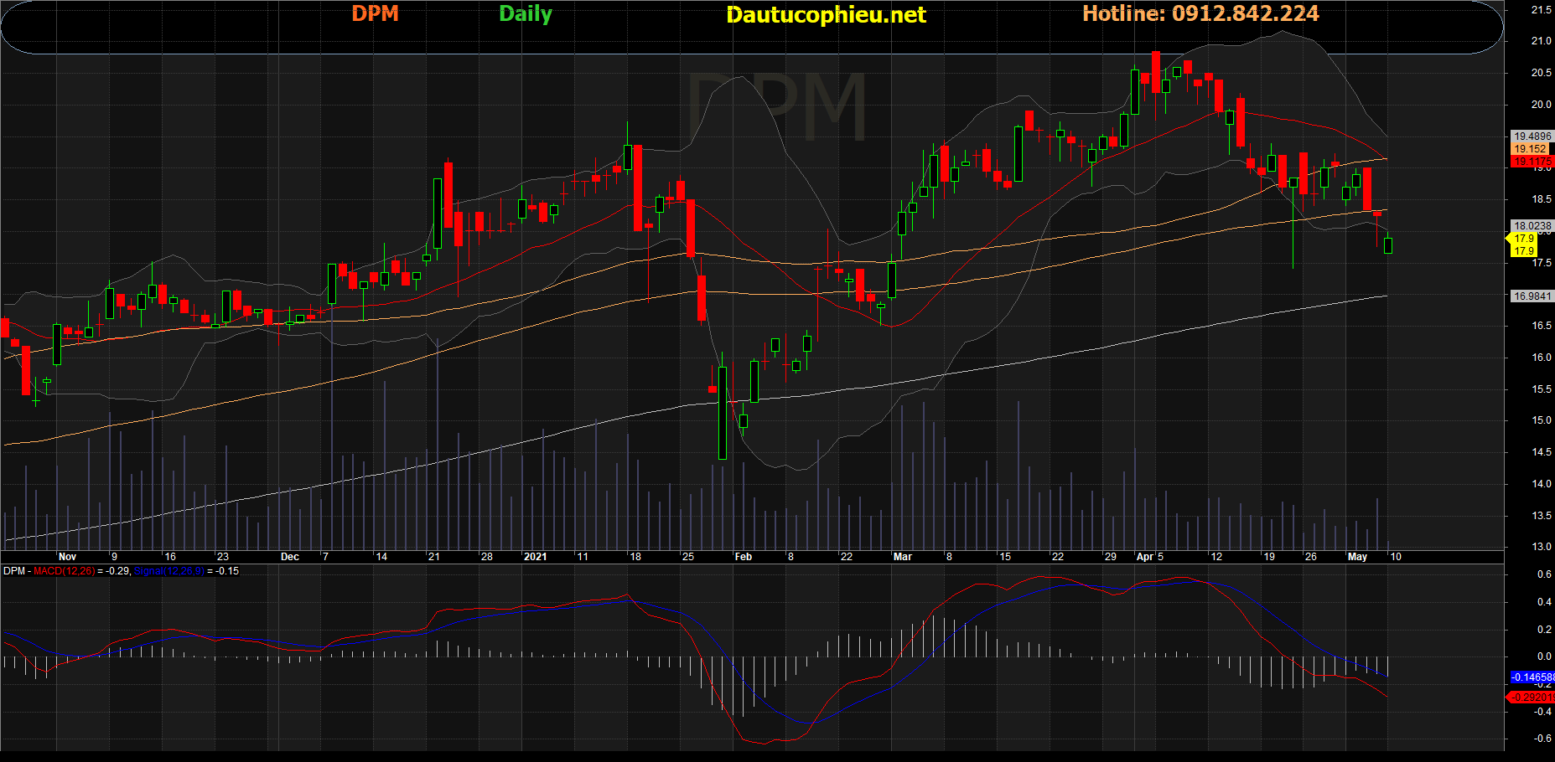Click the orange DPM ticker title
This screenshot has height=762, width=1555.
(375, 13)
